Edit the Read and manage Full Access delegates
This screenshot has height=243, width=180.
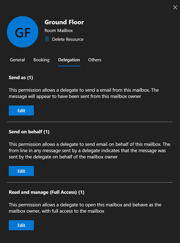(x=21, y=225)
